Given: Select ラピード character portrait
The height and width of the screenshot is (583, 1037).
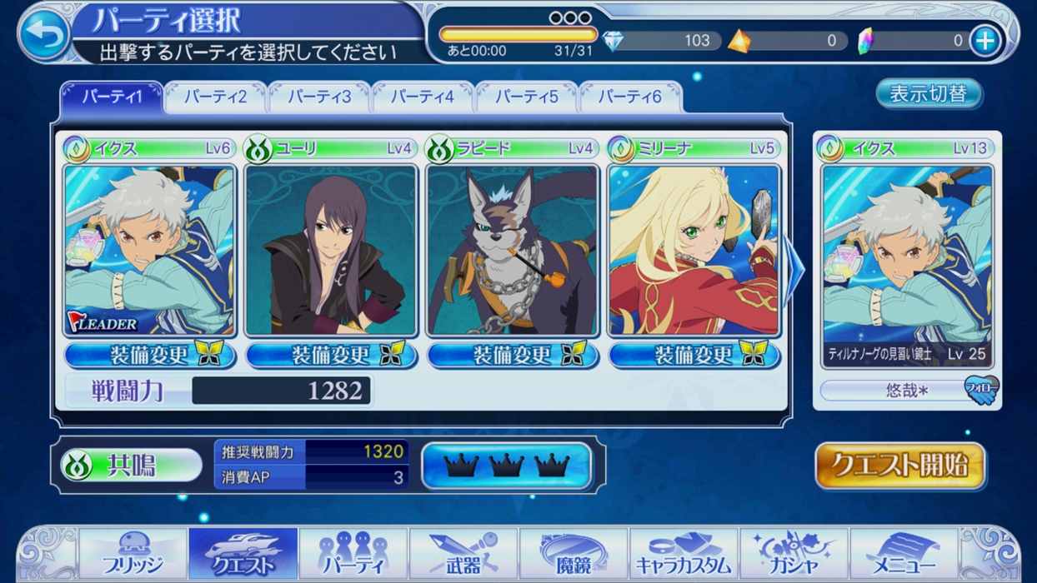Looking at the screenshot, I should [512, 251].
